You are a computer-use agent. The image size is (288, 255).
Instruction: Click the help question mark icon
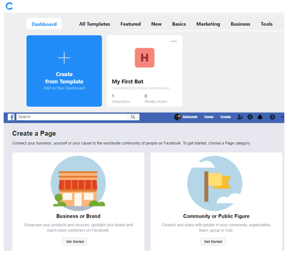[x=272, y=117]
